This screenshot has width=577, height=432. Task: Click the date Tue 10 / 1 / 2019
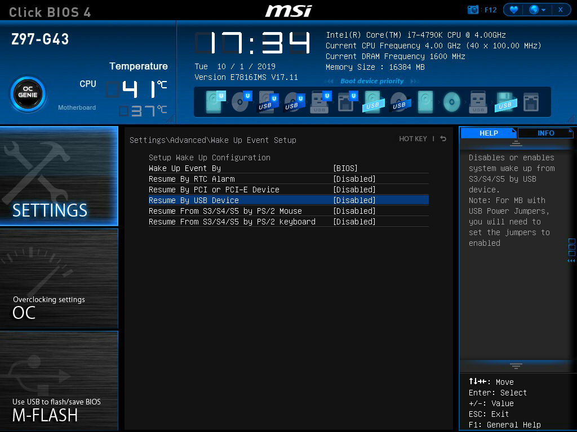tap(235, 66)
